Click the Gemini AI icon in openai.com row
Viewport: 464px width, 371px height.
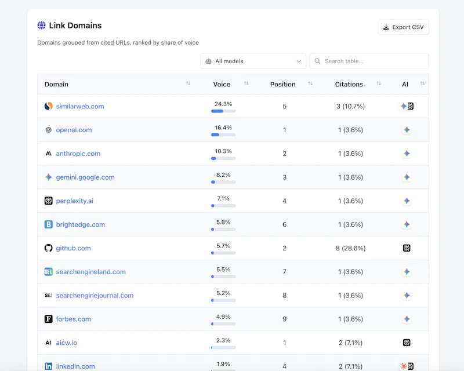pyautogui.click(x=407, y=130)
